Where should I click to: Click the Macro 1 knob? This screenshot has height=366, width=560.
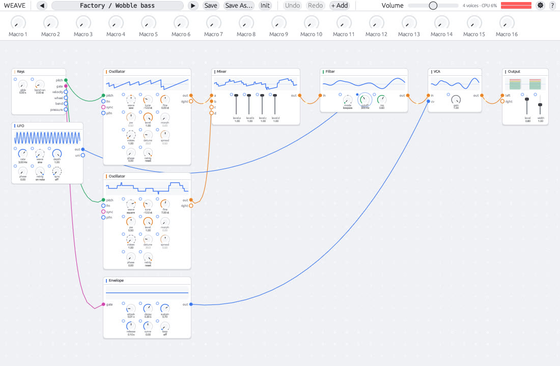point(18,23)
